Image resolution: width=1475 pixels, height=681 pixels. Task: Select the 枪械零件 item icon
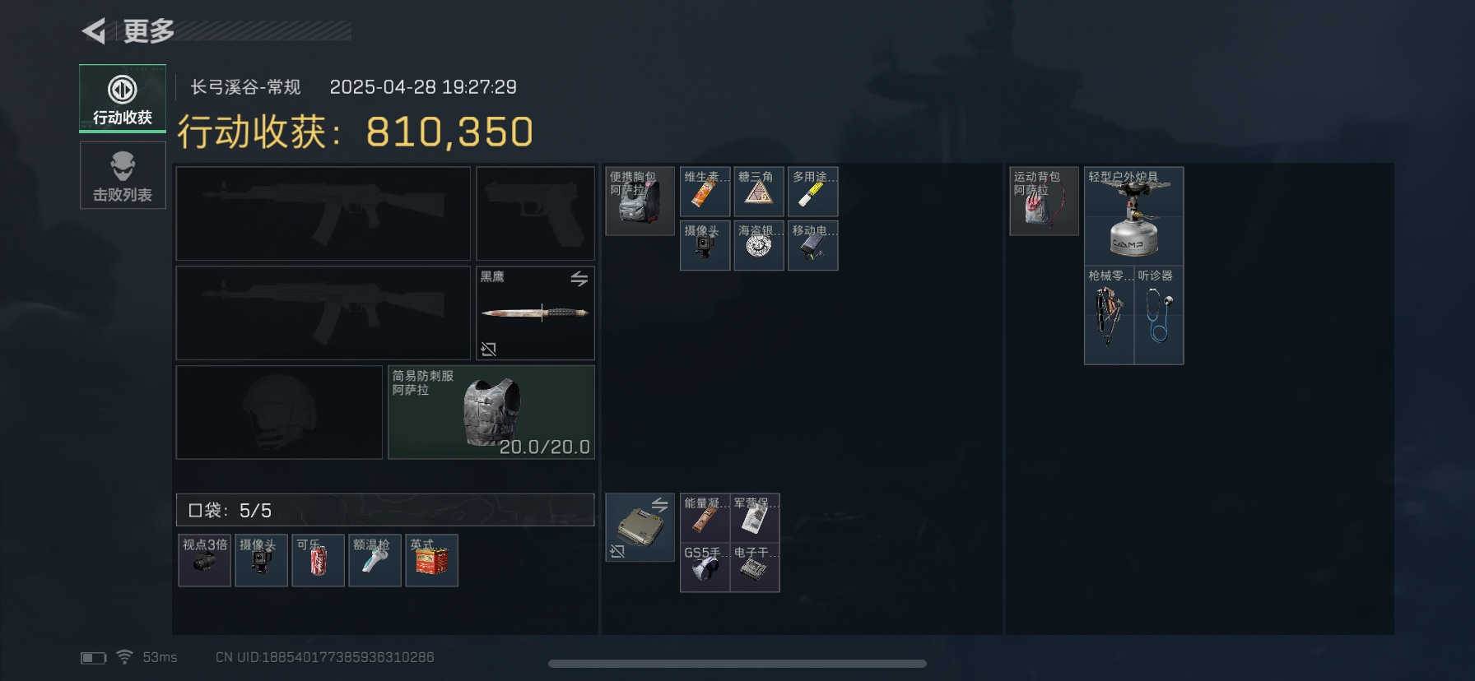1110,315
